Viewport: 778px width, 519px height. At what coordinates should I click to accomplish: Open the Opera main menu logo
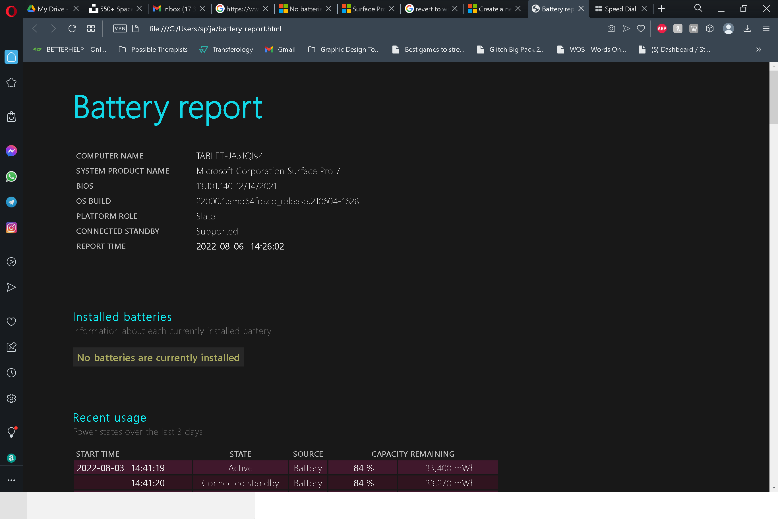(x=11, y=11)
